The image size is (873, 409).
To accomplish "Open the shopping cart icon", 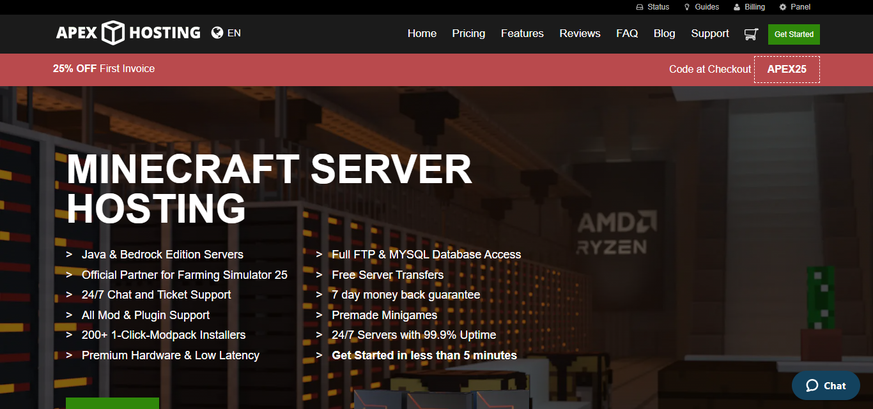I will pyautogui.click(x=751, y=34).
